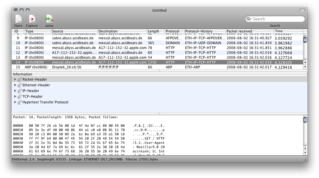The height and width of the screenshot is (178, 319).
Task: Sort by the Source column header
Action: pyautogui.click(x=74, y=31)
